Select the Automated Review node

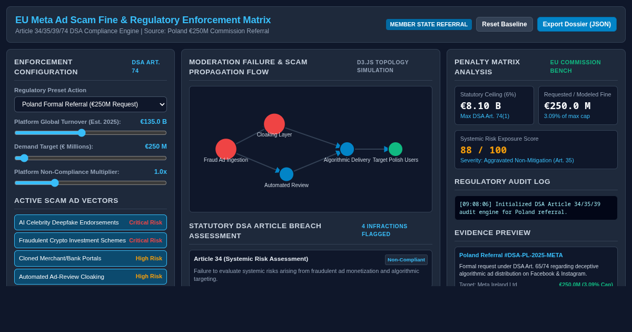point(287,174)
